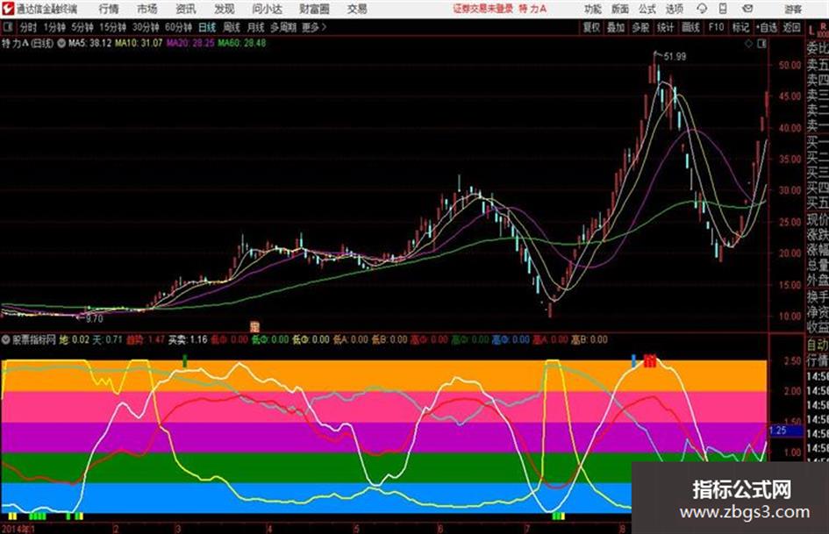Open the 市场 menu
Image resolution: width=829 pixels, height=534 pixels.
pyautogui.click(x=147, y=9)
